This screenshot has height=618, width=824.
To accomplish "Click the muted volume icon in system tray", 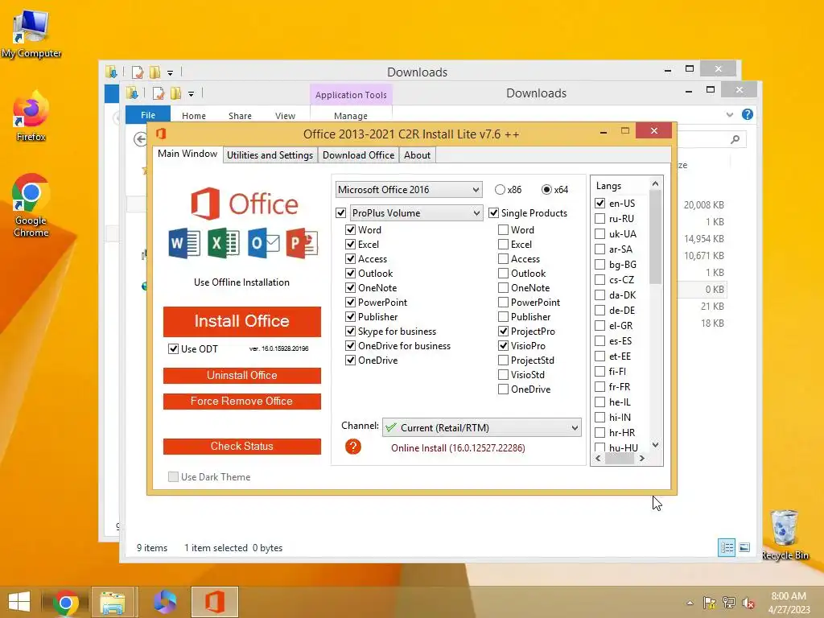I will [748, 603].
